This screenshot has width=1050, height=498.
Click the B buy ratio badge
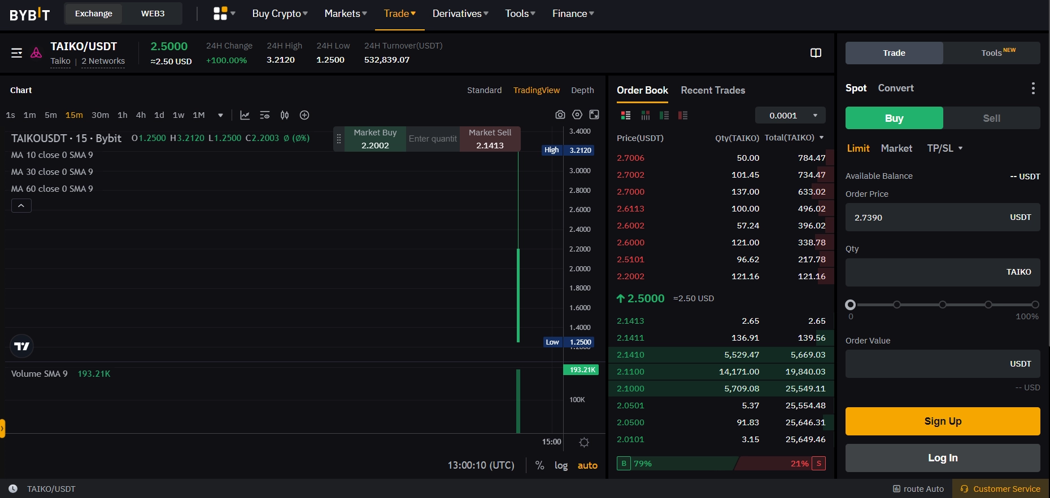624,464
